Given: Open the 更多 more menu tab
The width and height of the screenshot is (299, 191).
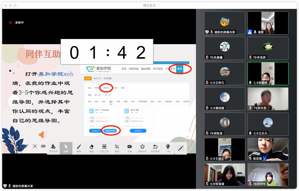Looking at the screenshot, I should [x=180, y=69].
